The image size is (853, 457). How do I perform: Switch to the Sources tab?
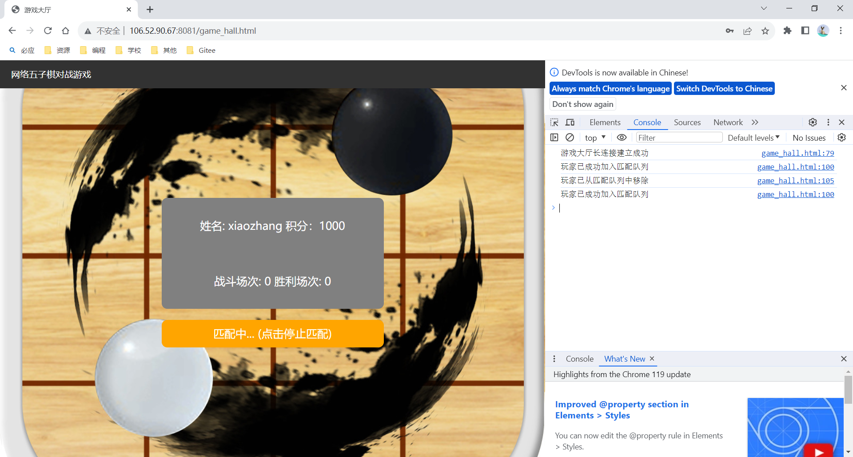pos(687,122)
